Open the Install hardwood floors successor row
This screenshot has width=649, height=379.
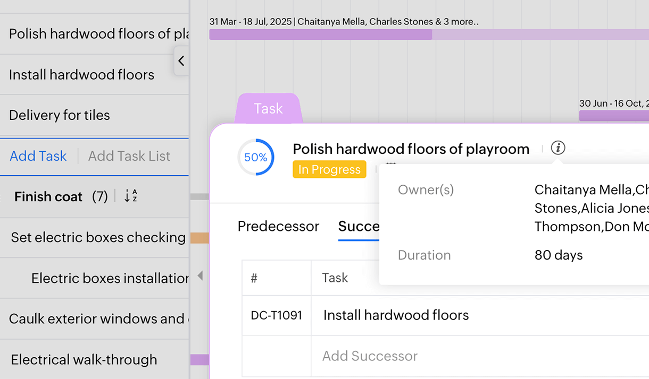tap(396, 315)
